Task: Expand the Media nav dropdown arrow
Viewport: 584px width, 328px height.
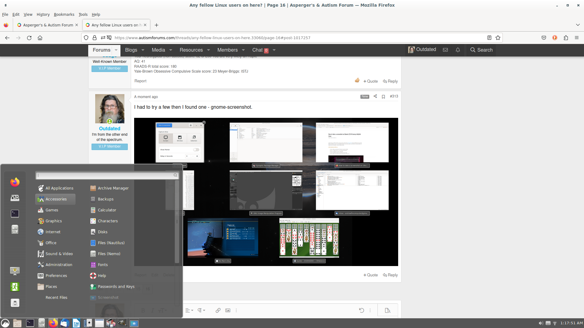Action: 171,50
